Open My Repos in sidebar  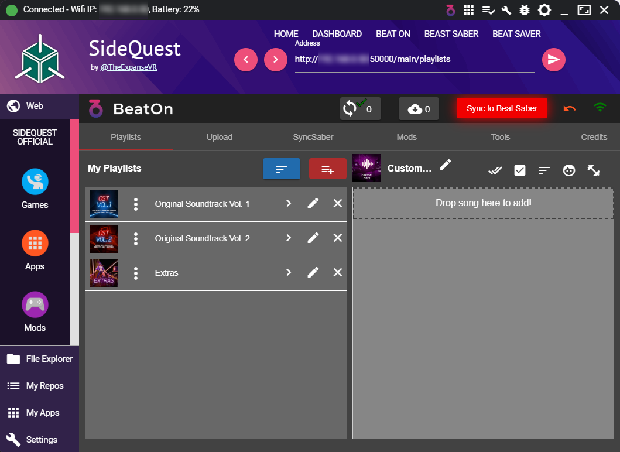click(40, 386)
